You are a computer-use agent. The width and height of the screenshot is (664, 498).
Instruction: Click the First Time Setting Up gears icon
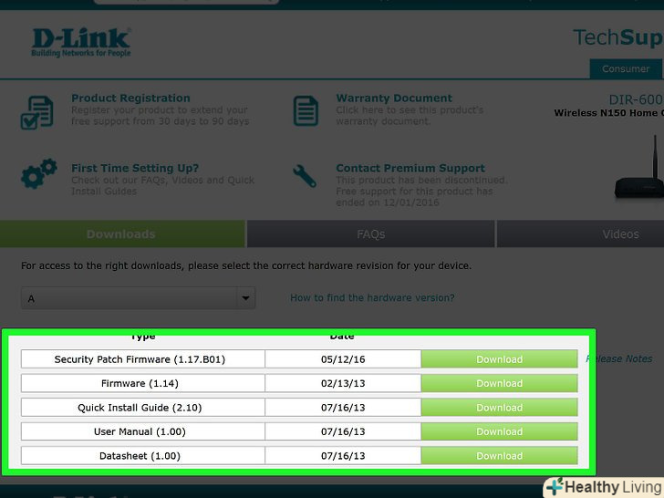39,173
